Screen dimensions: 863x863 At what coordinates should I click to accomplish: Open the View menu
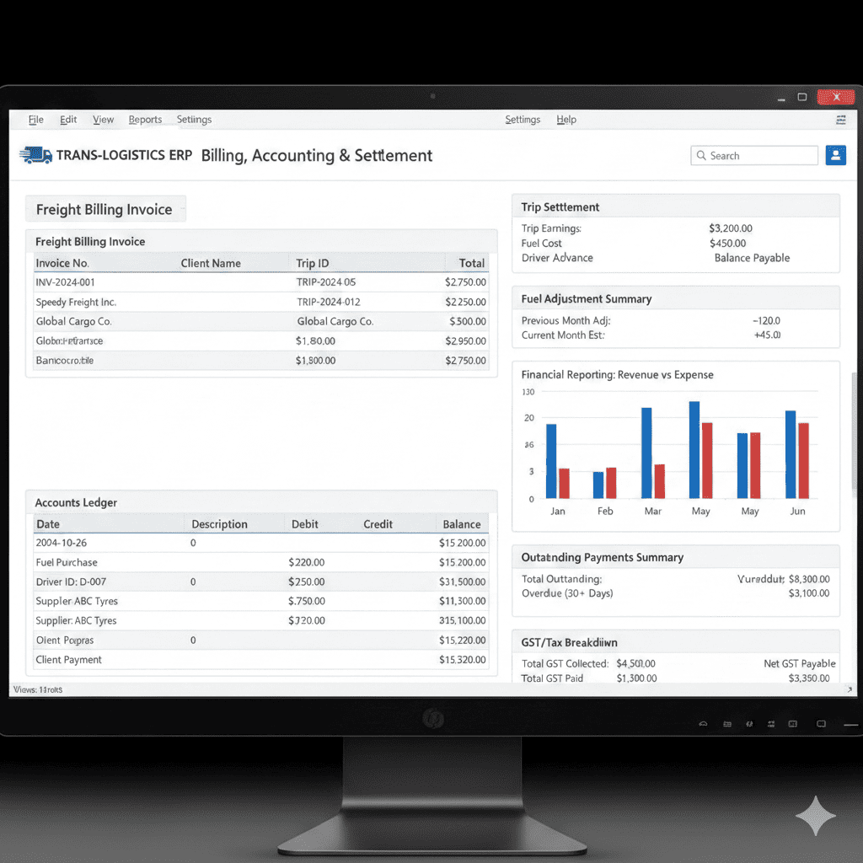pyautogui.click(x=103, y=119)
